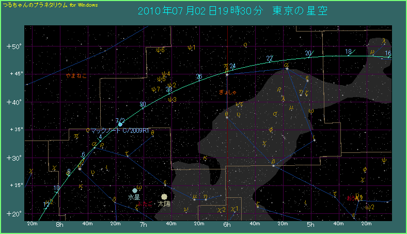Image resolution: width=407 pixels, height=234 pixels.
Task: Select the comet marker labeled 7/2
Action: pyautogui.click(x=120, y=124)
